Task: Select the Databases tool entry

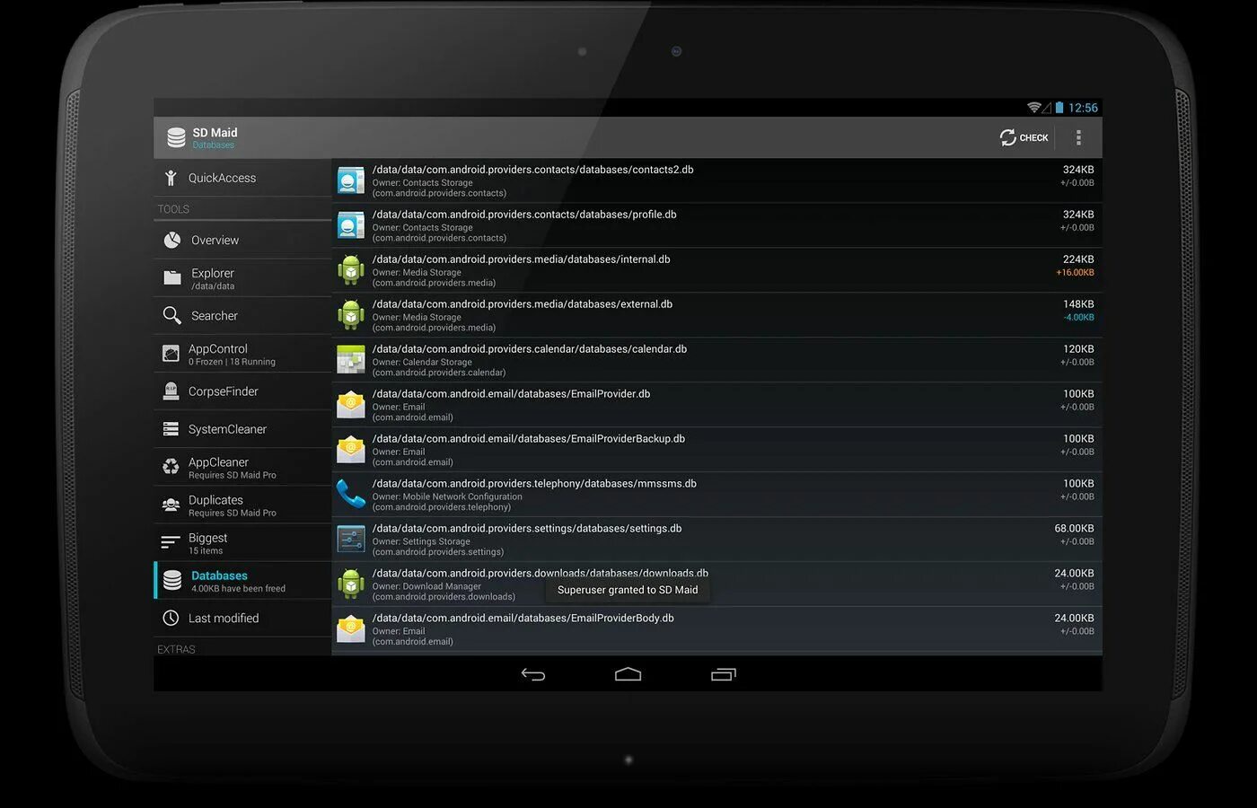Action: tap(242, 581)
